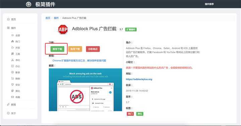Viewport: 241px width, 126px height.
Task: Click the orange 备用下载 button
Action: click(75, 49)
